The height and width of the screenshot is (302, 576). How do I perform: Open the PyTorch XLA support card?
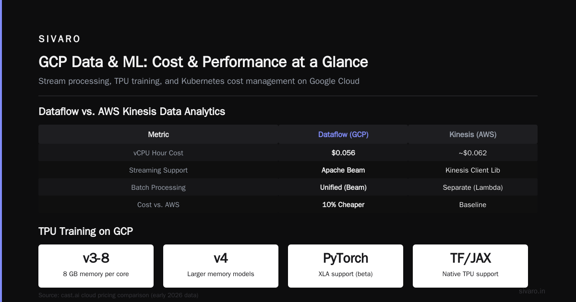(346, 266)
